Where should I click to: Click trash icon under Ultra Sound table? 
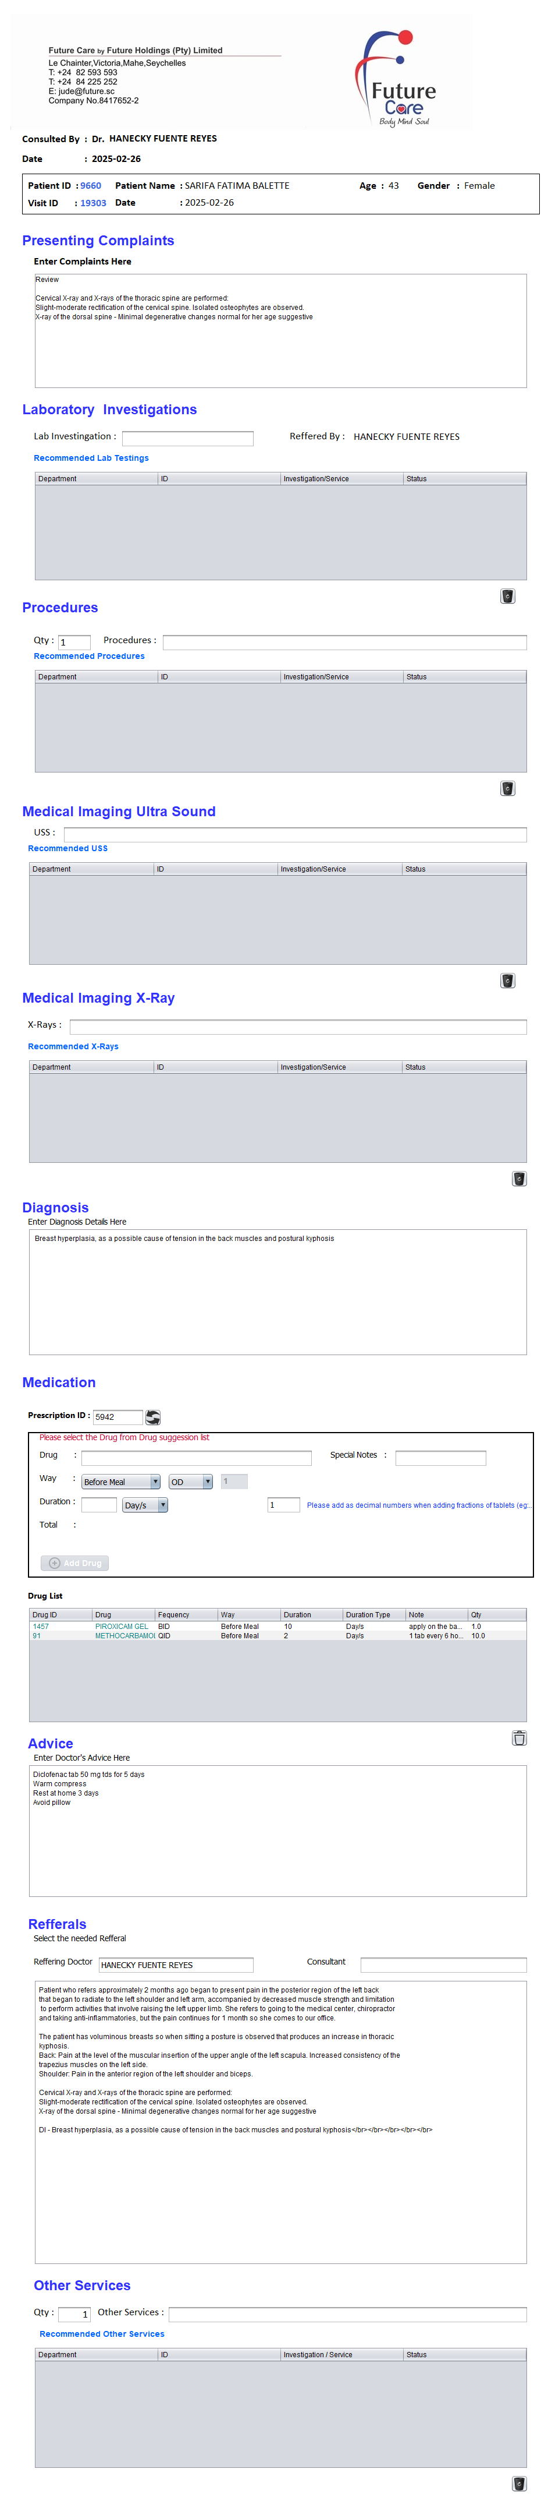tap(507, 981)
